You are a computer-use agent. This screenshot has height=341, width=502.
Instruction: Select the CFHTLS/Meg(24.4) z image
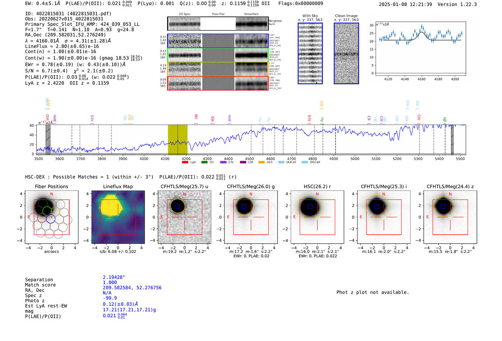[x=450, y=217]
